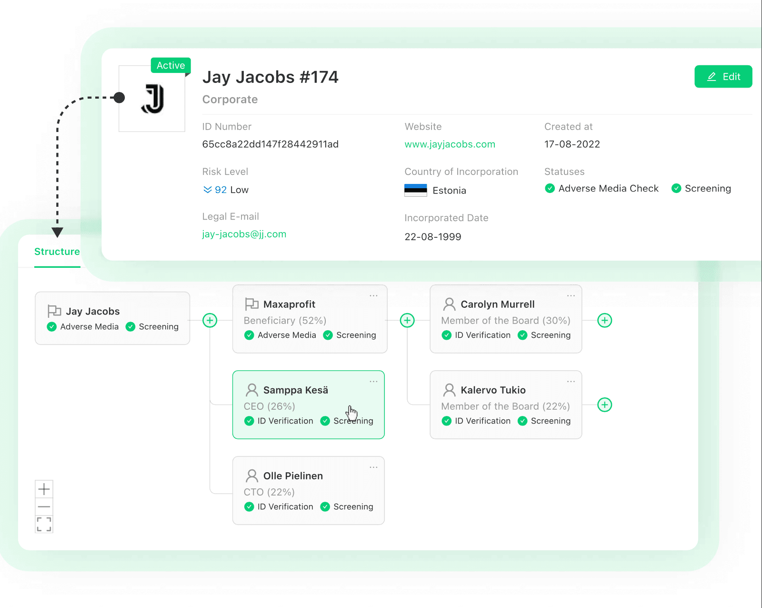Click ID Verification checkmark on Olle Pielinen card
This screenshot has width=762, height=608.
(249, 507)
